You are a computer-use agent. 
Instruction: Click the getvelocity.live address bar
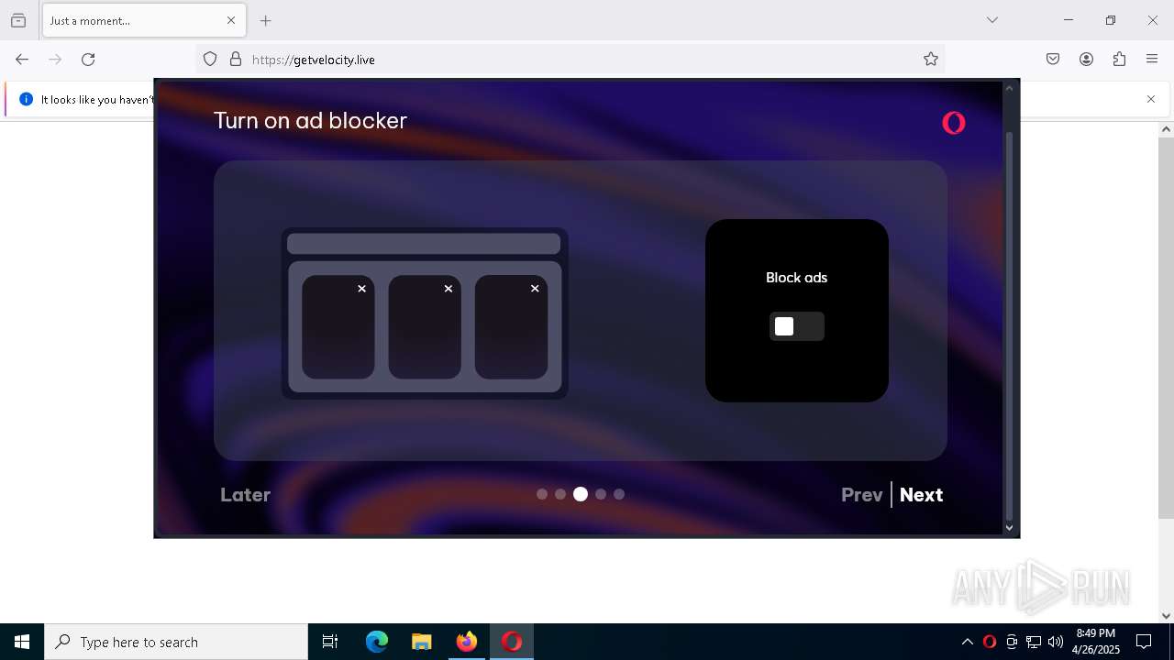pos(570,60)
